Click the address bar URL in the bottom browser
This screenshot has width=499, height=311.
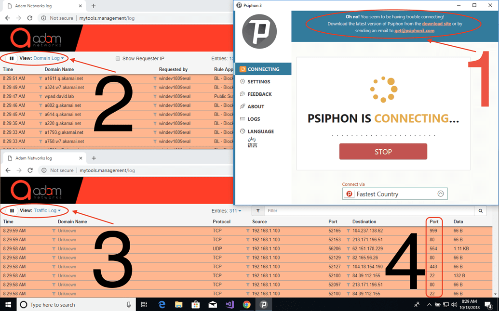pos(107,170)
